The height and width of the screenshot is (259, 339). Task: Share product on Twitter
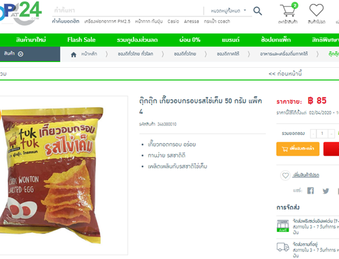[x=326, y=191]
